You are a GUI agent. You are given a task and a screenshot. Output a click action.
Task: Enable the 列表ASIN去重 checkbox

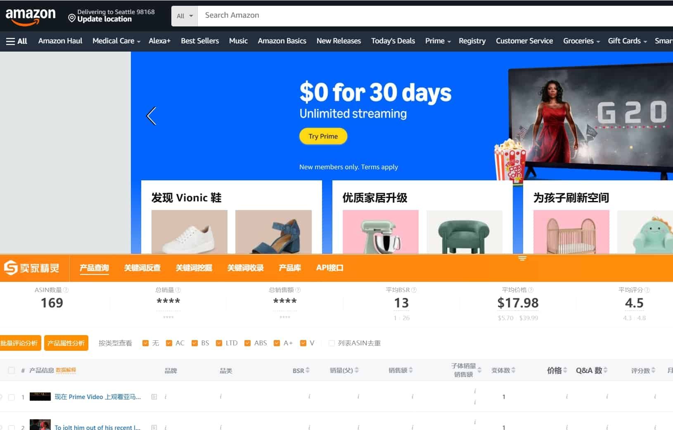tap(332, 343)
